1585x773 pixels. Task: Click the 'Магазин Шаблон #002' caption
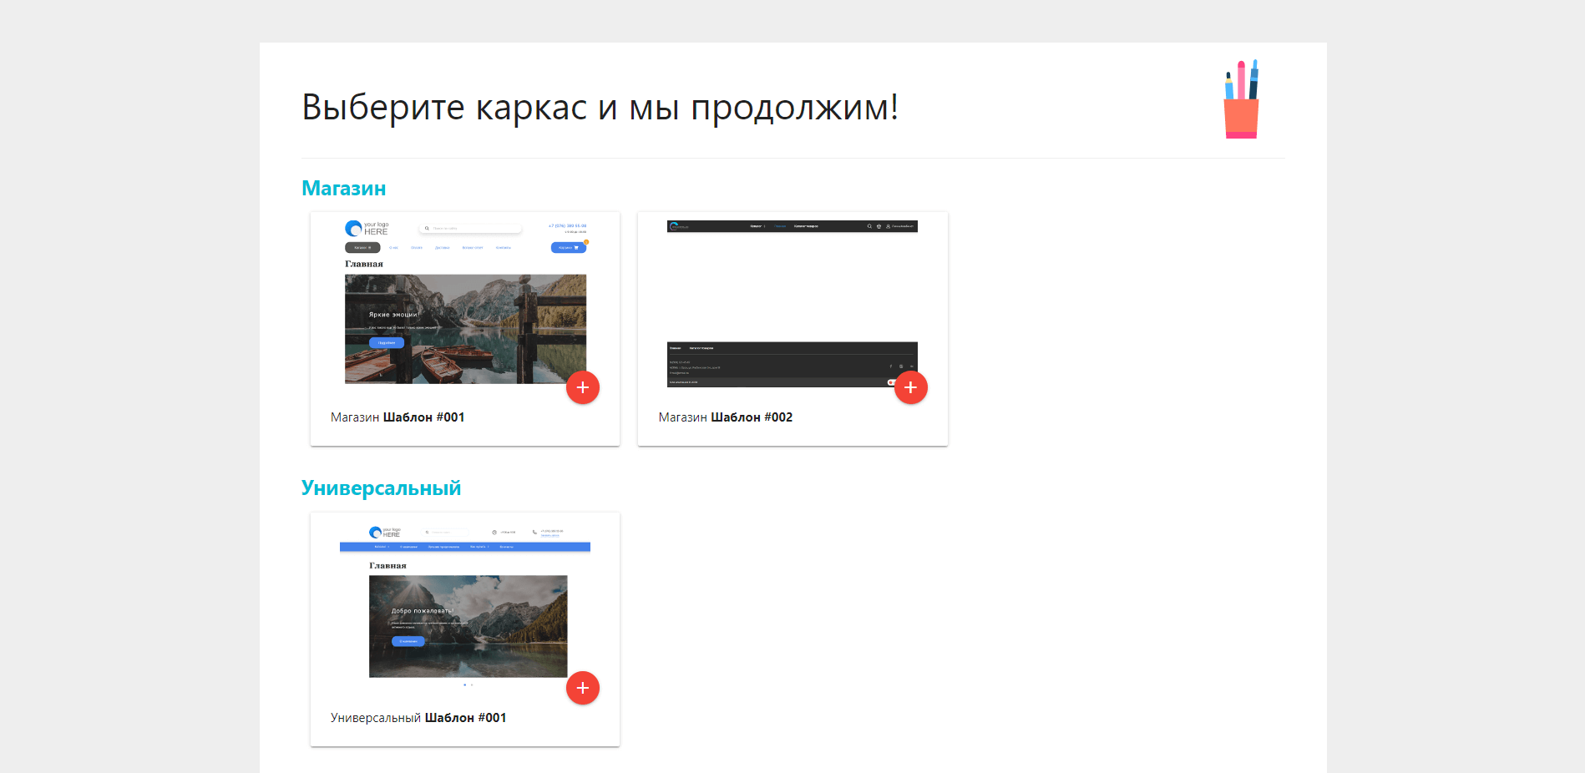725,417
